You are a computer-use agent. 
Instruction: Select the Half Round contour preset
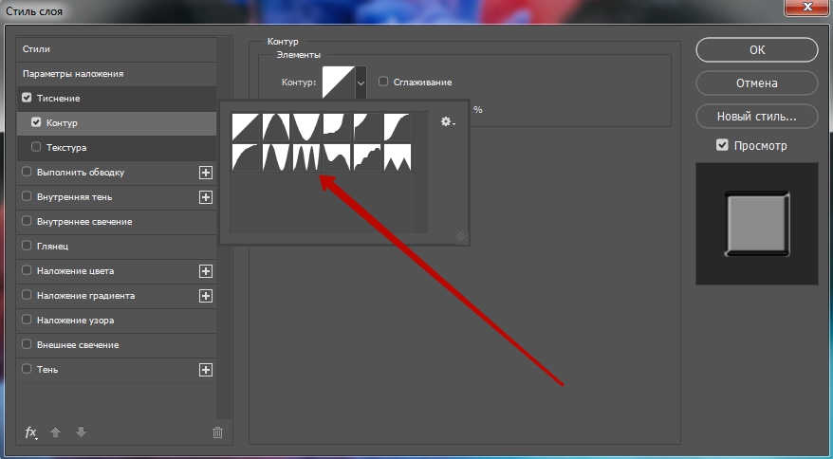(246, 157)
